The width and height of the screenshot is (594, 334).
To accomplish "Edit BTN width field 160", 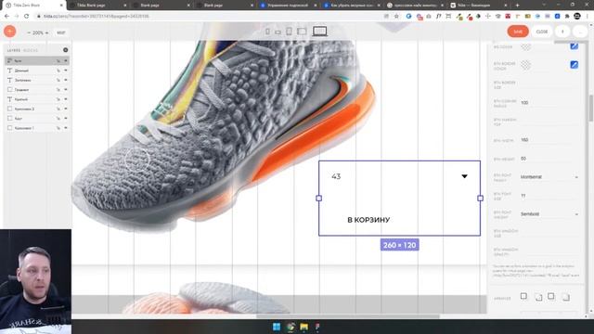I will click(x=549, y=140).
